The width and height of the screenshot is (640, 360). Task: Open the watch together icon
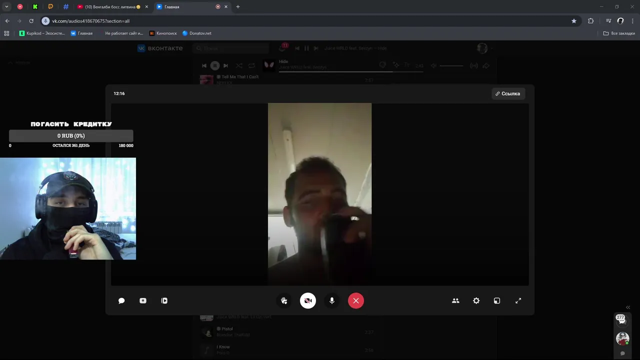pyautogui.click(x=164, y=300)
